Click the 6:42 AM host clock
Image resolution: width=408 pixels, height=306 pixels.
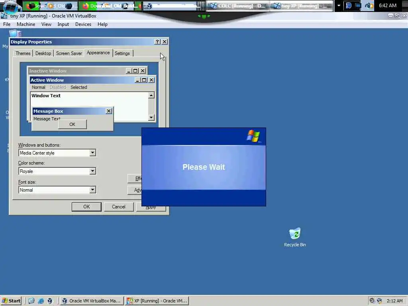[x=388, y=6]
